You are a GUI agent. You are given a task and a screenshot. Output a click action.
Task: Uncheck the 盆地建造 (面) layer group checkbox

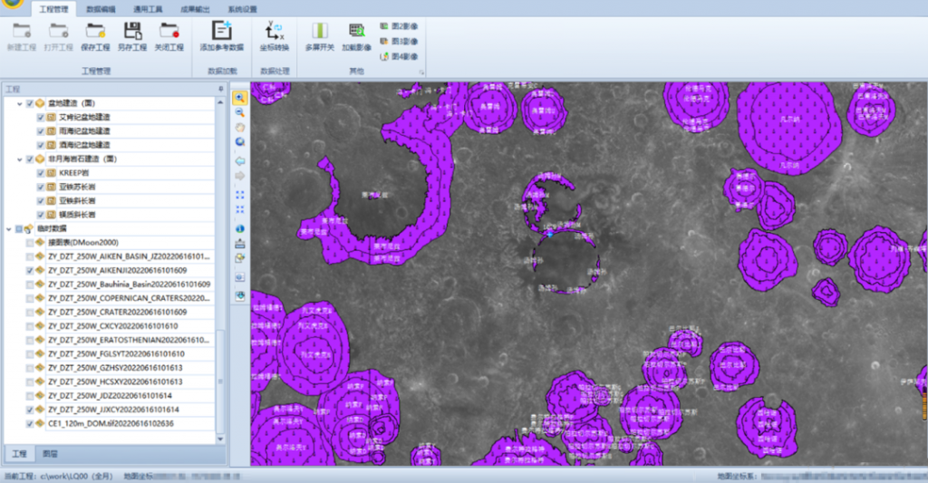tap(30, 103)
